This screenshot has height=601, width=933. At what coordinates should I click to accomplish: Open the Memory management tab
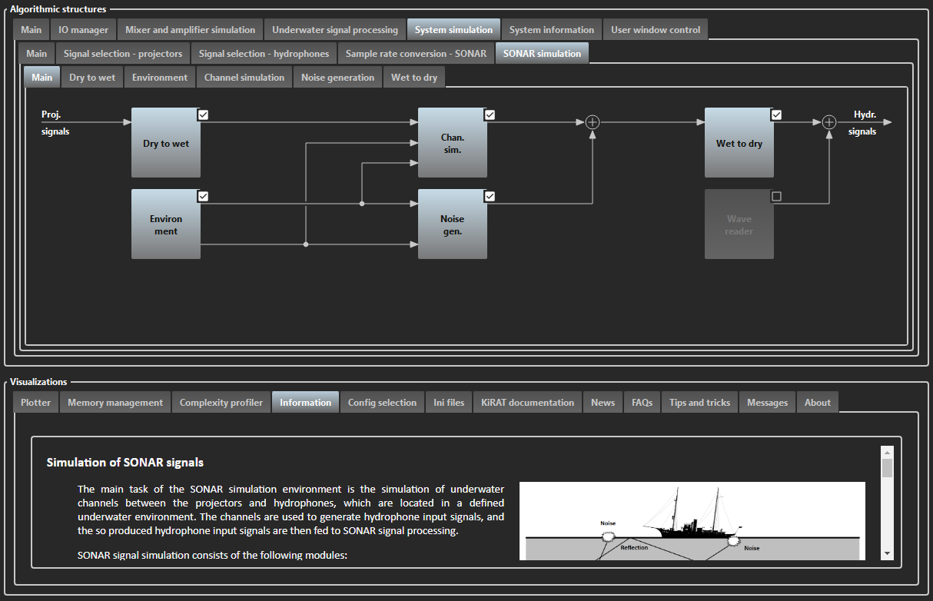pos(115,403)
